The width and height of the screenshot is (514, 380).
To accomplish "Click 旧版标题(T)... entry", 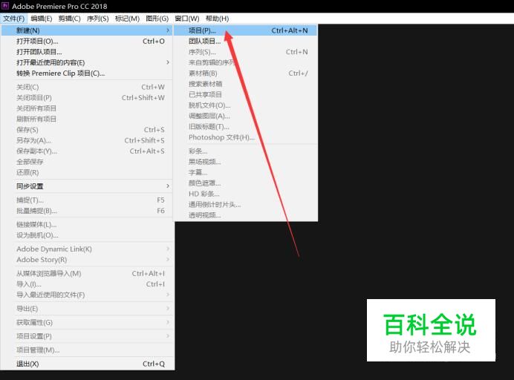I will coord(246,127).
